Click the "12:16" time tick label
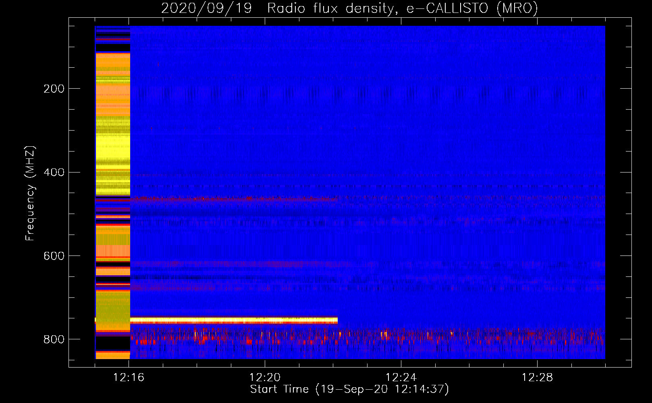The width and height of the screenshot is (652, 403). click(x=129, y=377)
